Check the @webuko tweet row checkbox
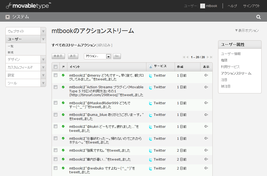This screenshot has height=176, width=267. 55,168
